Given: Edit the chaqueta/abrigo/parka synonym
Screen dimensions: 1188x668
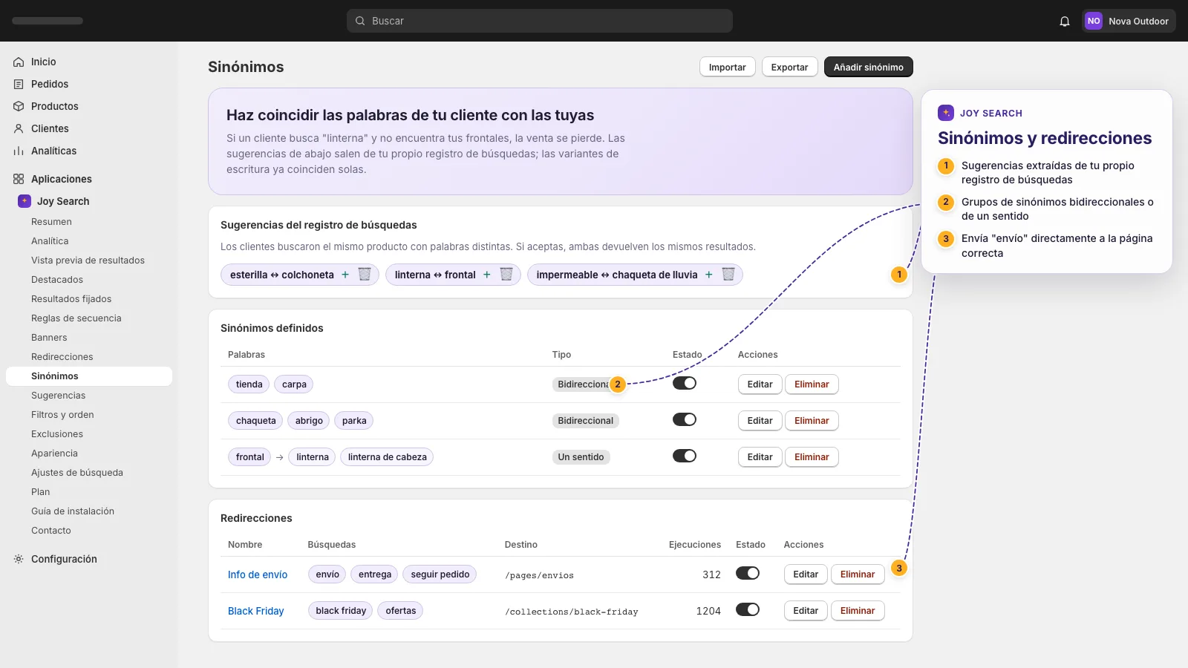Looking at the screenshot, I should pyautogui.click(x=760, y=421).
